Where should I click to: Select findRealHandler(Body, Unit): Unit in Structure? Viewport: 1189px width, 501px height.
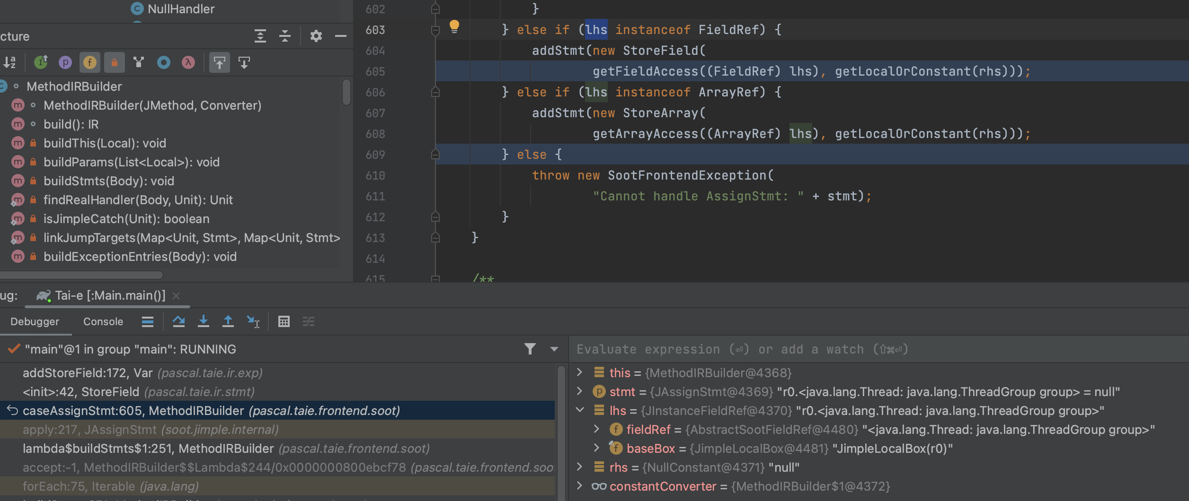point(138,200)
